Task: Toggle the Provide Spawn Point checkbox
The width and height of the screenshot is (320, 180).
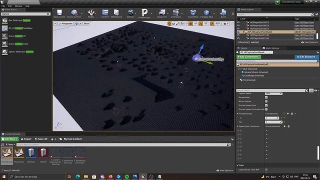Action: (266, 105)
